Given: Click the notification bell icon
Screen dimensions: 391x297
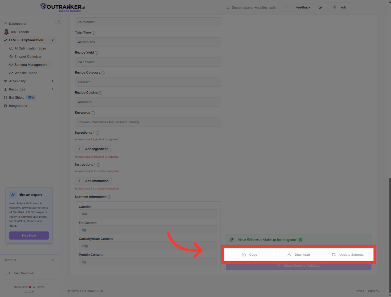Looking at the screenshot, I should (x=286, y=7).
